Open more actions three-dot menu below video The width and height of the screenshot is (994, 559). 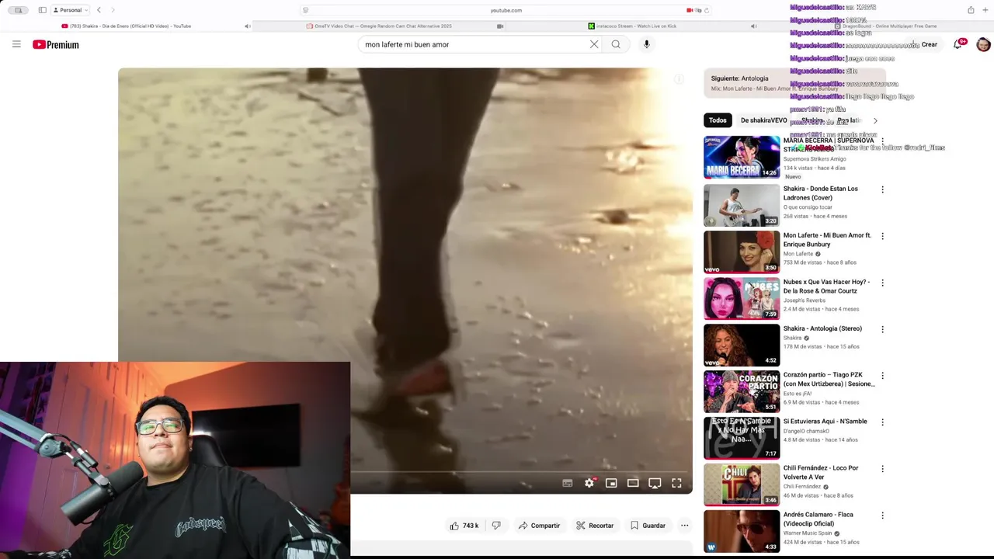[684, 526]
